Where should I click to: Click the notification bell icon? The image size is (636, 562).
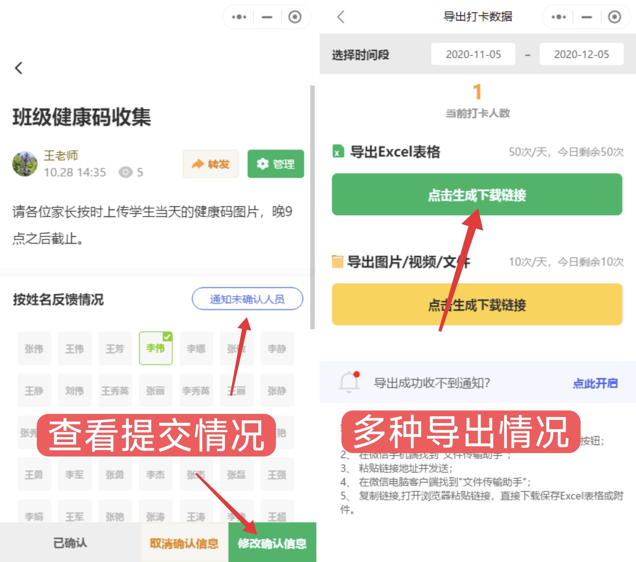click(x=349, y=382)
